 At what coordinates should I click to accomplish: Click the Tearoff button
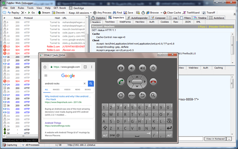point(209,13)
